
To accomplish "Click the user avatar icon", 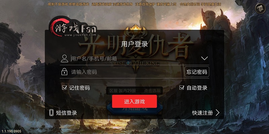I will (x=65, y=59).
